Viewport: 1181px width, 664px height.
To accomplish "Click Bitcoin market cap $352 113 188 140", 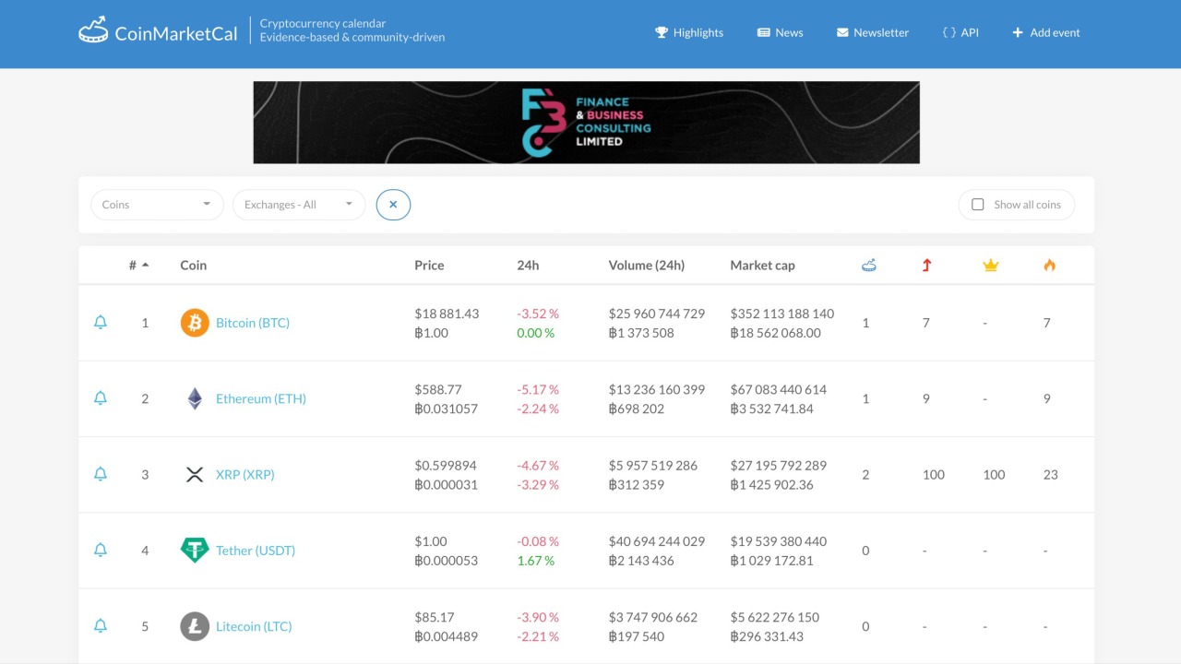I will coord(782,314).
